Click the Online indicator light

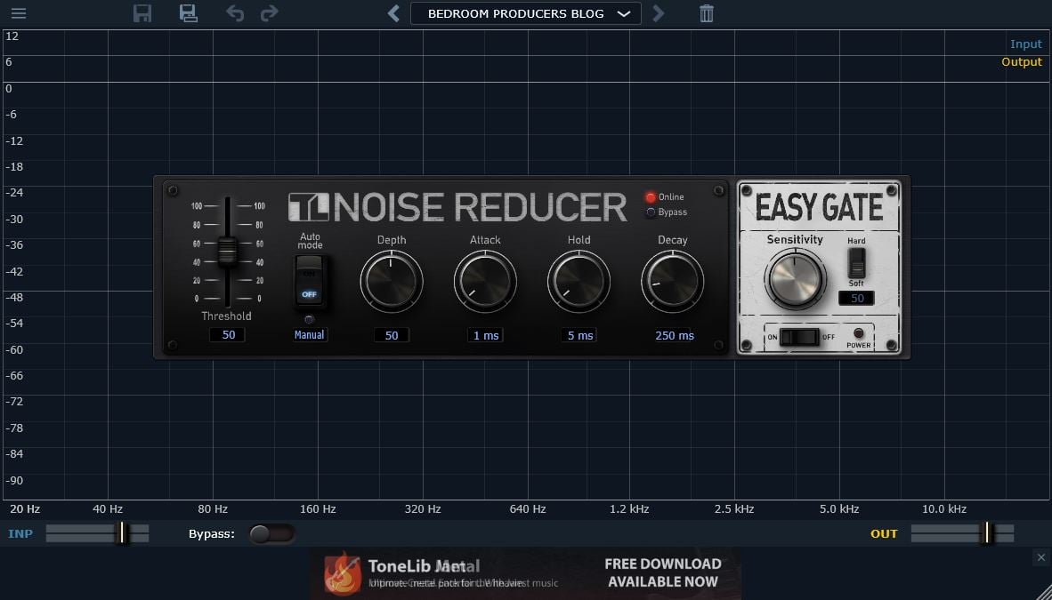(651, 197)
